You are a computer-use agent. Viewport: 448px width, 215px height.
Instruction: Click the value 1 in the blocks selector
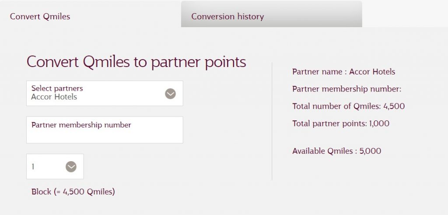click(x=33, y=167)
